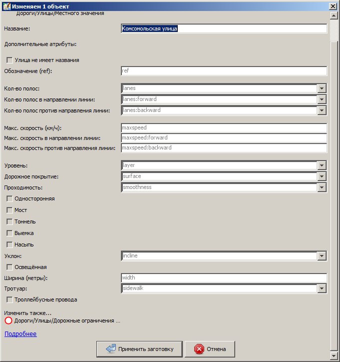
Task: Tick 'Троллейбусные провода' checkbox
Action: coord(9,299)
